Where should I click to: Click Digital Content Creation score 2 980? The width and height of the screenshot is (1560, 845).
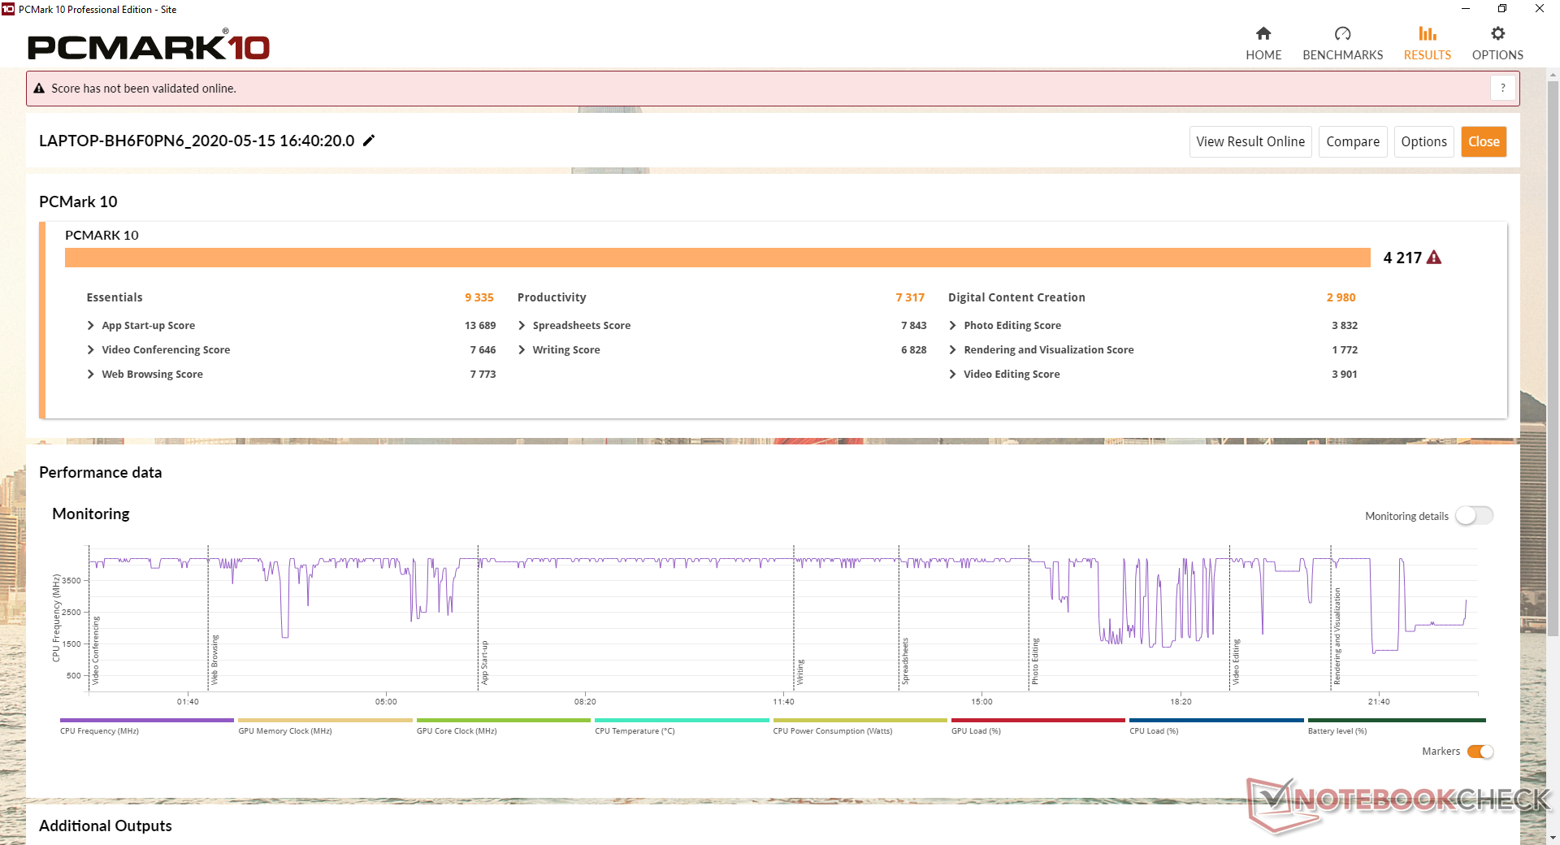[x=1341, y=298]
